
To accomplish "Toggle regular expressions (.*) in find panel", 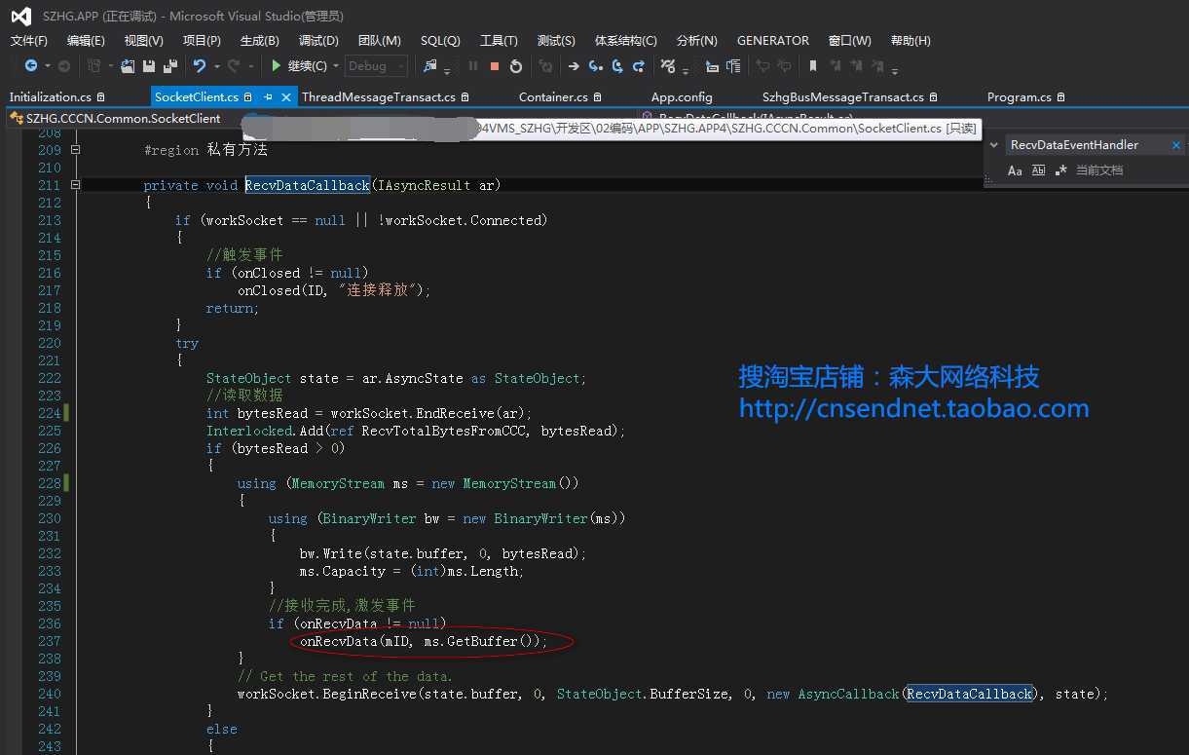I will click(x=1061, y=170).
